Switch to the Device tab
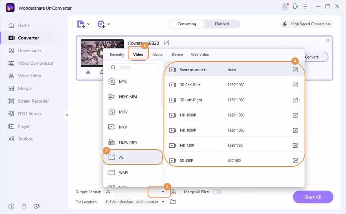Image resolution: width=346 pixels, height=214 pixels. pos(177,55)
